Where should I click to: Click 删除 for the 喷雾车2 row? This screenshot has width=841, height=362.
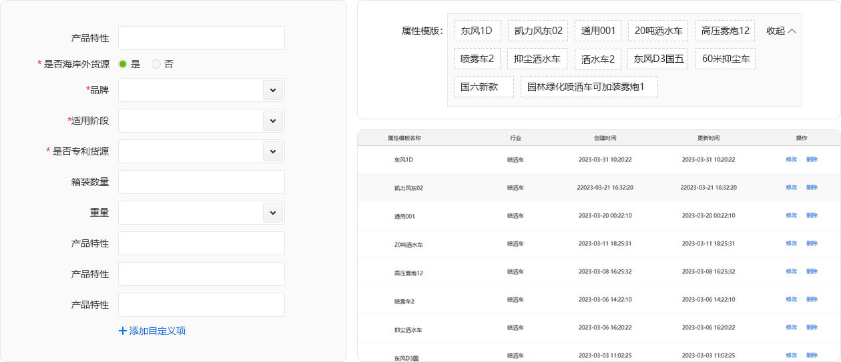click(x=812, y=300)
